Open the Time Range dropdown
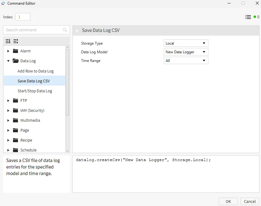Image resolution: width=261 pixels, height=206 pixels. 186,61
